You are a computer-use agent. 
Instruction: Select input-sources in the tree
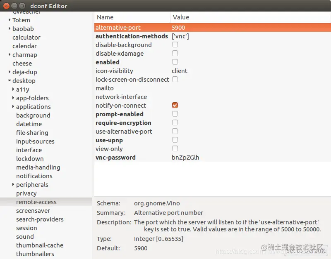click(x=35, y=141)
